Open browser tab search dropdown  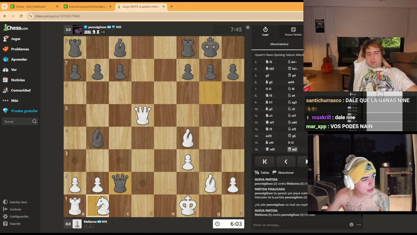click(4, 7)
